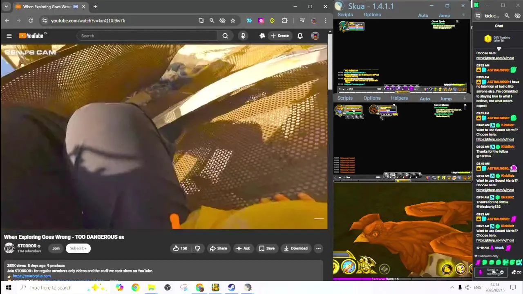The width and height of the screenshot is (523, 294).
Task: Toggle Auto in the lower Skua window
Action: pos(425,99)
